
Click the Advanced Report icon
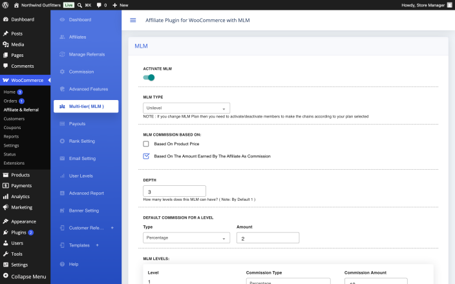click(x=62, y=193)
